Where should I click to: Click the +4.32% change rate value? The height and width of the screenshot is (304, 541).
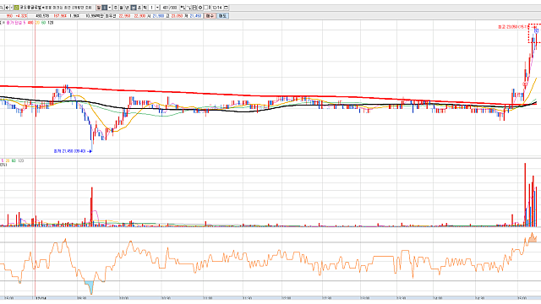click(x=21, y=16)
